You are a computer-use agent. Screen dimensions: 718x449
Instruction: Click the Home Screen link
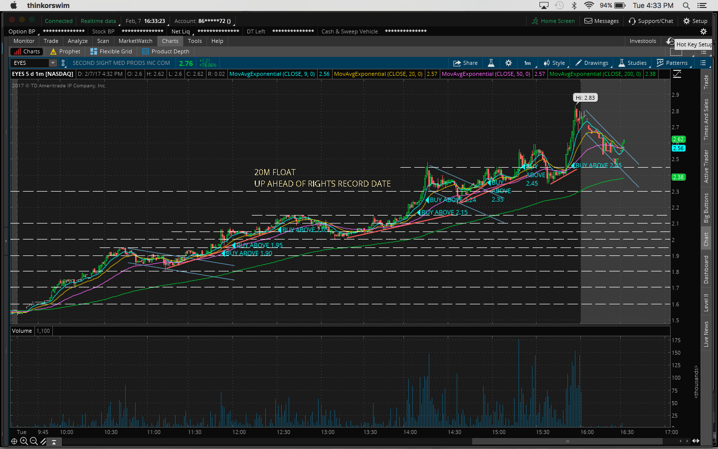553,21
